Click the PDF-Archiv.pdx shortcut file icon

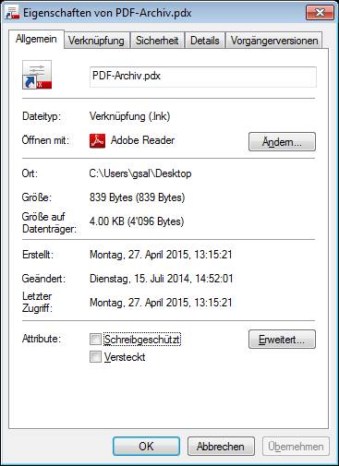37,75
